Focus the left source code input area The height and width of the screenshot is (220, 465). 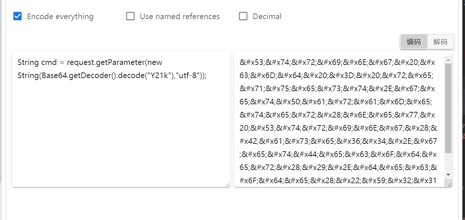(x=121, y=119)
